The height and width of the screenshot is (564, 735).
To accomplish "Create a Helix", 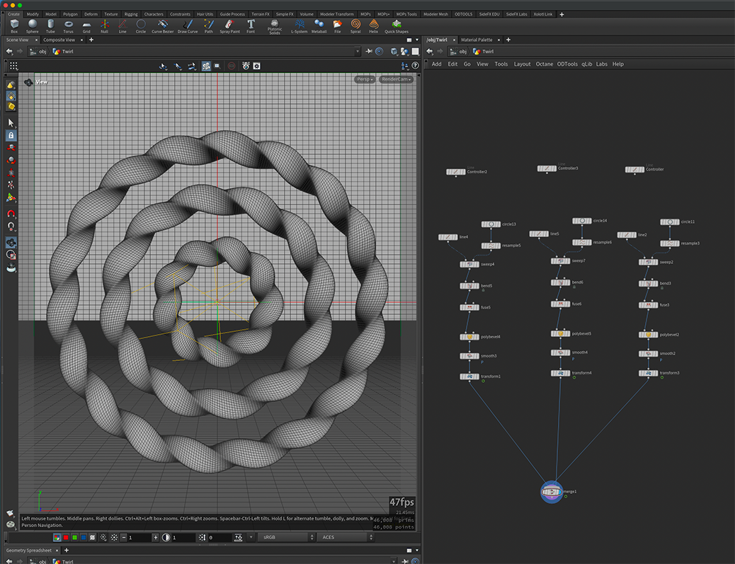I will (374, 25).
